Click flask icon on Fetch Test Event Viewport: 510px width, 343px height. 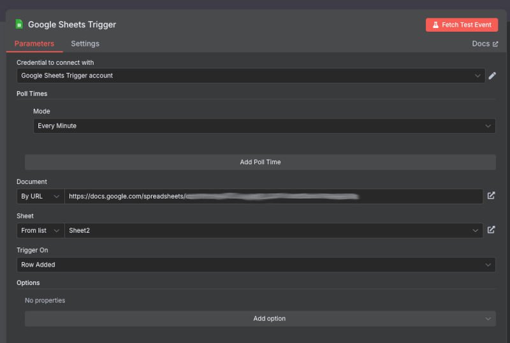435,25
